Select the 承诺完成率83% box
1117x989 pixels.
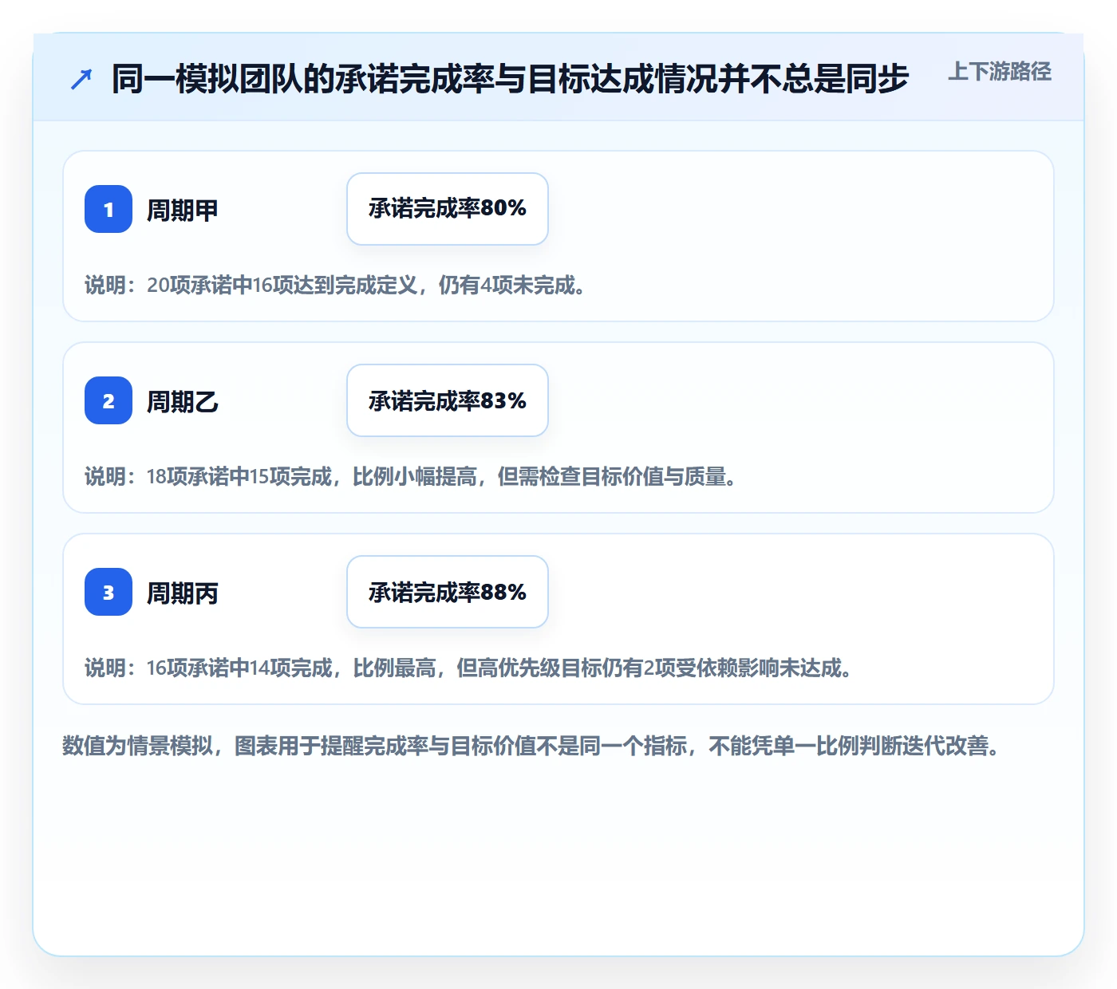pos(448,400)
